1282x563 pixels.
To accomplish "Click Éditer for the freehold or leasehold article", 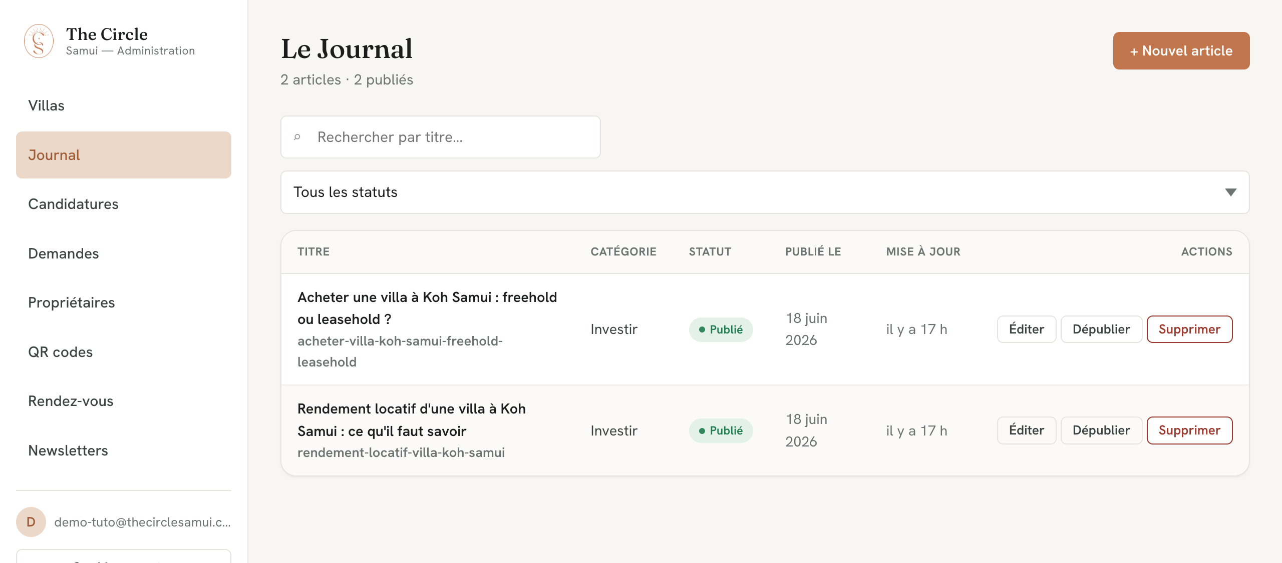I will (x=1026, y=329).
